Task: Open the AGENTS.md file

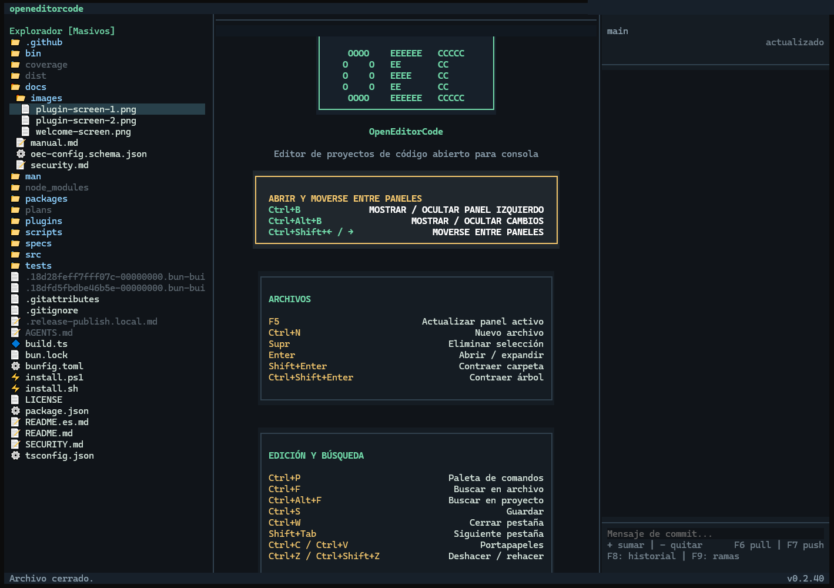Action: click(x=49, y=333)
